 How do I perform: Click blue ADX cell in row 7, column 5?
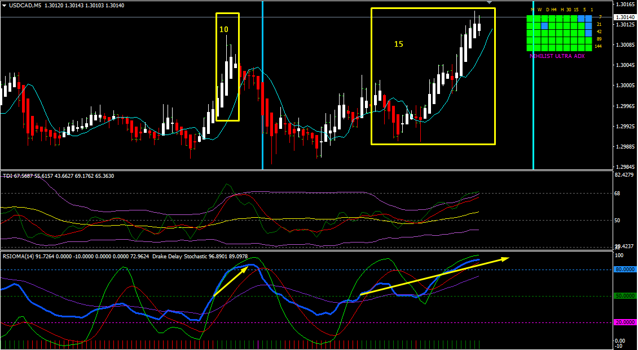tap(582, 19)
